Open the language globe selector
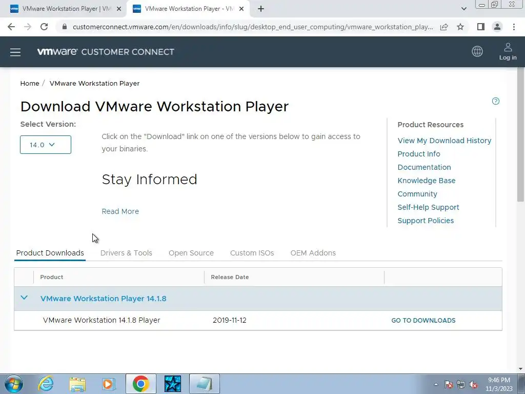Image resolution: width=525 pixels, height=394 pixels. click(477, 51)
